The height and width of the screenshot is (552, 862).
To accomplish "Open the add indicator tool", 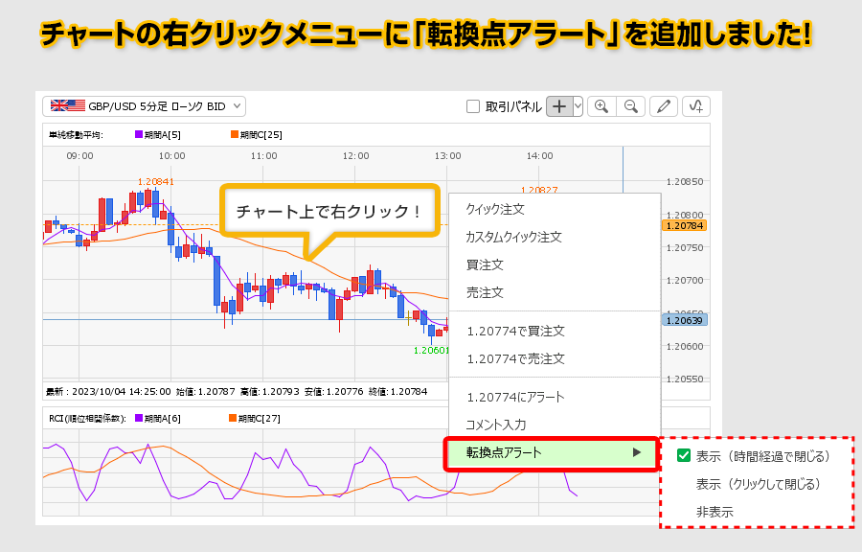I will click(696, 106).
